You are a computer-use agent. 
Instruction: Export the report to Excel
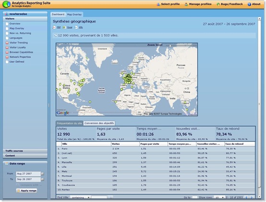(70, 27)
